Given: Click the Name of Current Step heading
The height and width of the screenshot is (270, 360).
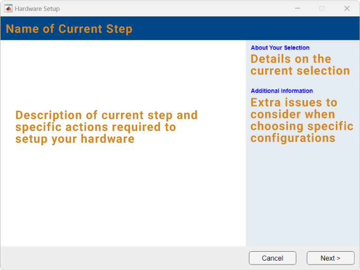Looking at the screenshot, I should [x=69, y=29].
